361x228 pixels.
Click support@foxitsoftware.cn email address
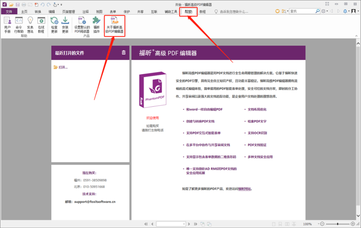click(x=95, y=202)
